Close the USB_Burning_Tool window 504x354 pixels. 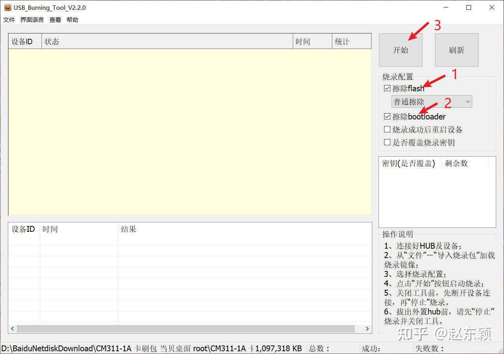tap(492, 7)
